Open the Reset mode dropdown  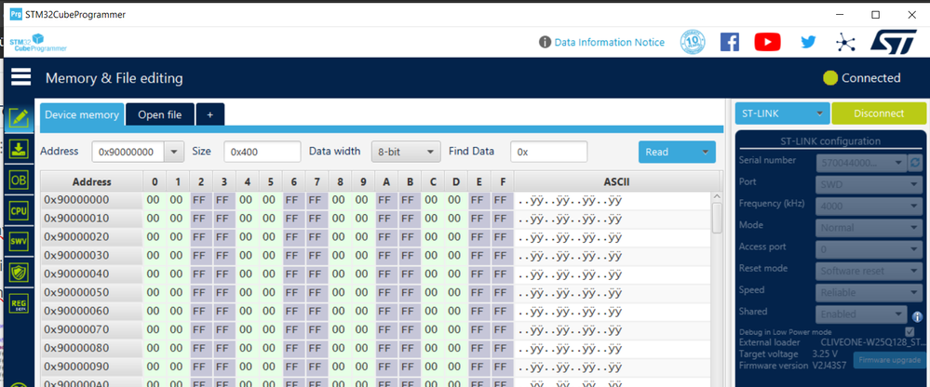(x=869, y=271)
